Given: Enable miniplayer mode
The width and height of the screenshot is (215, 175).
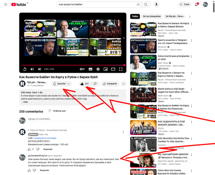Looking at the screenshot, I should [105, 69].
